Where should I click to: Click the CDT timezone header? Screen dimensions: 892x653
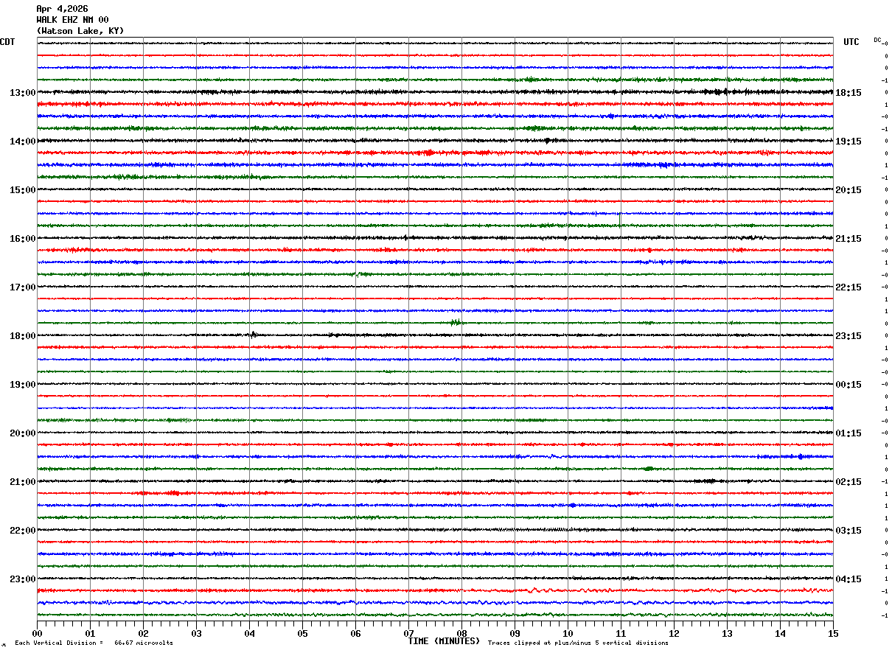click(x=7, y=42)
